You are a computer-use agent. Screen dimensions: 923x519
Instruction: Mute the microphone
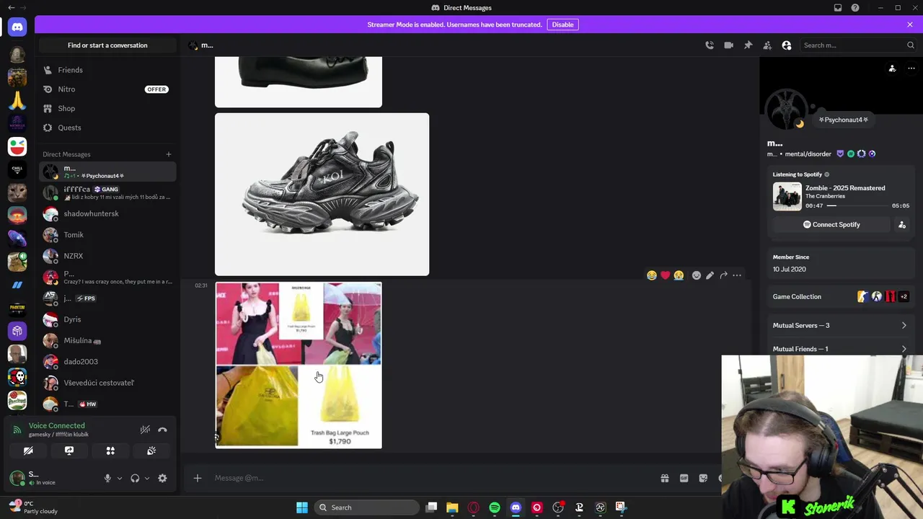[107, 479]
